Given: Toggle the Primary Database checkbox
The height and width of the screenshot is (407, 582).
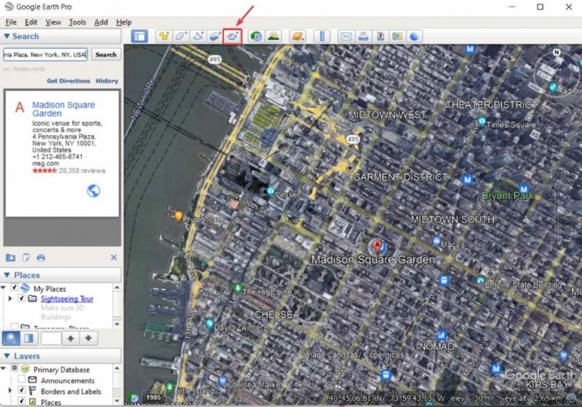Looking at the screenshot, I should point(15,368).
